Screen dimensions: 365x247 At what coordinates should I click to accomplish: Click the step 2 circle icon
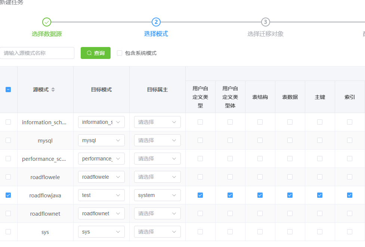coord(156,22)
